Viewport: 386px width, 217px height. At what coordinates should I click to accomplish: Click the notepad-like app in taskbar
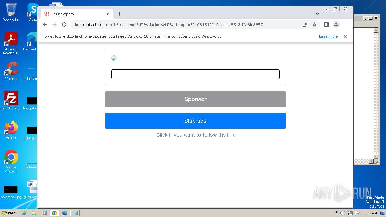[x=75, y=213]
